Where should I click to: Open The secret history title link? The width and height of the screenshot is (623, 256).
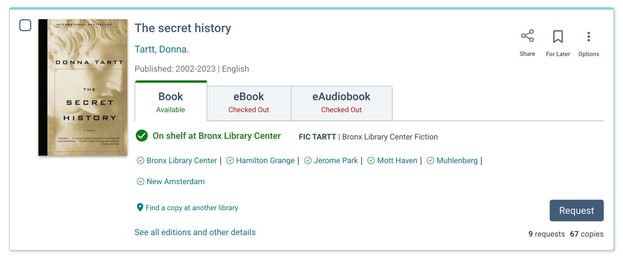click(x=183, y=28)
